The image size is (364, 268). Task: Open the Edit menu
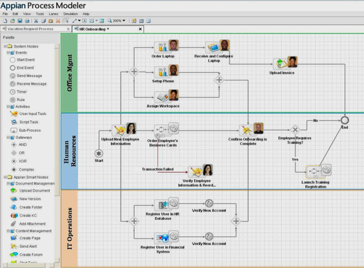[15, 14]
